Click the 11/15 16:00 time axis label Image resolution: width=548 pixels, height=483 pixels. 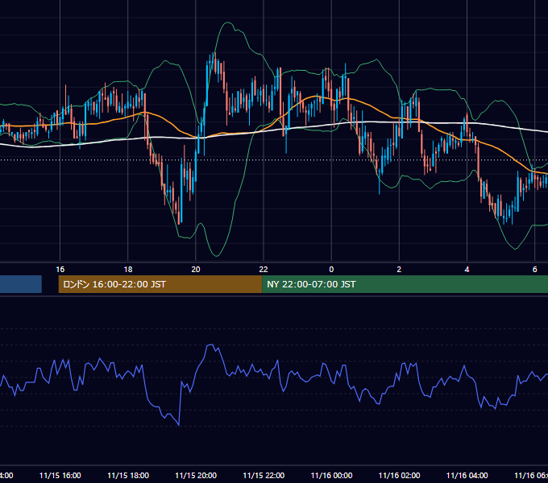pyautogui.click(x=60, y=475)
